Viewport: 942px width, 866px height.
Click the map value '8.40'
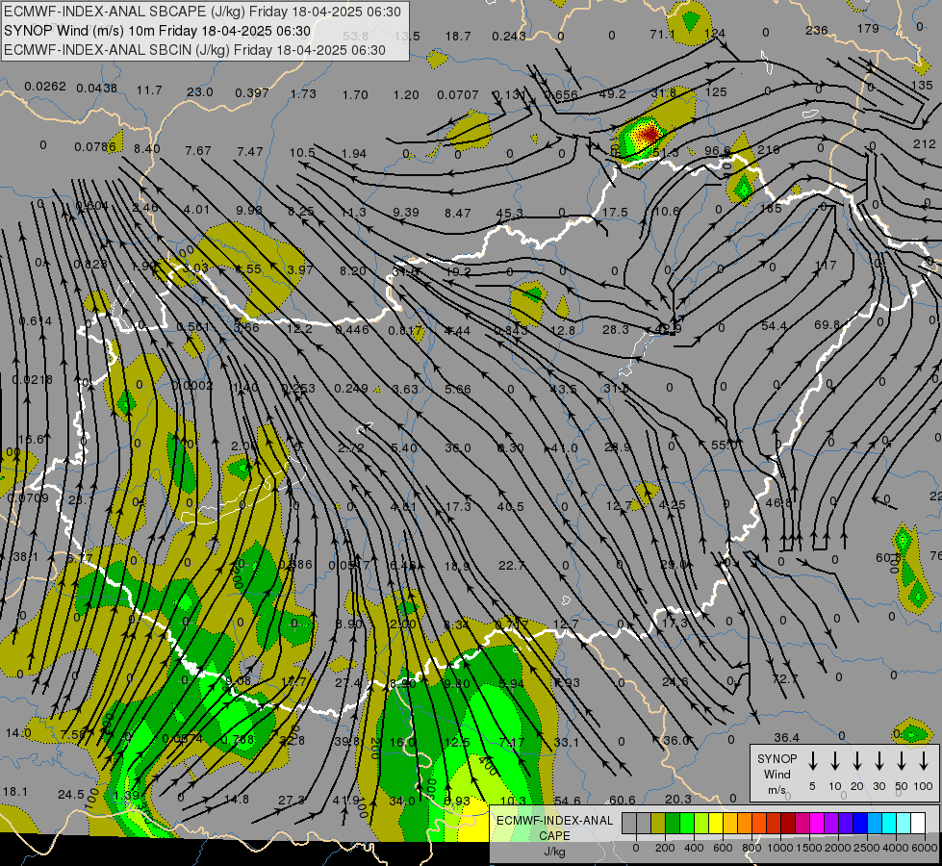pos(146,148)
